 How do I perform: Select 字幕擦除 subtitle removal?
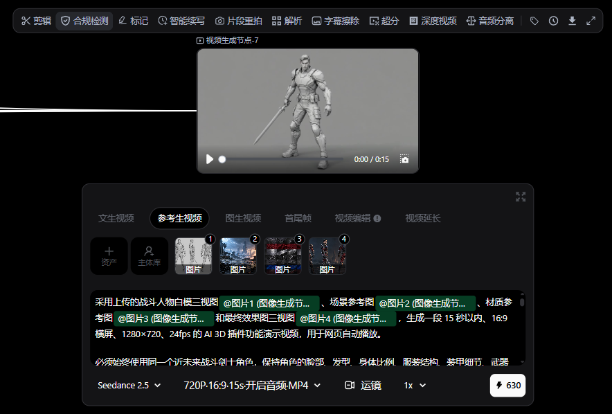(x=336, y=21)
